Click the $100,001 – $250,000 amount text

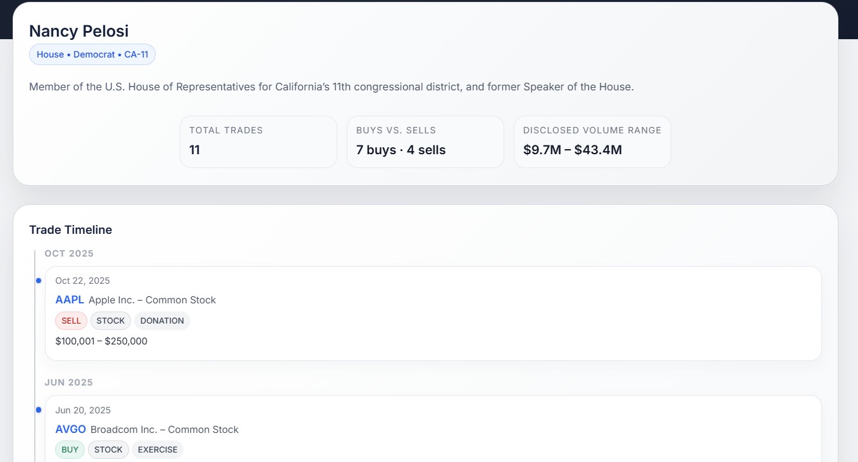tap(101, 341)
